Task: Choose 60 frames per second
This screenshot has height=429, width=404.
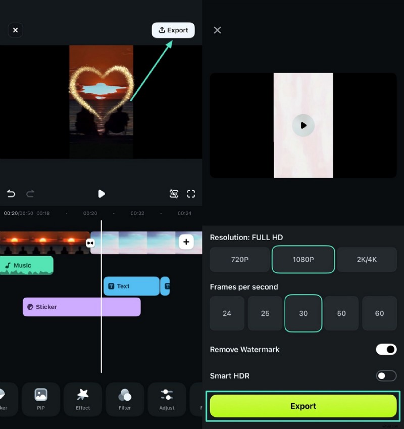Action: pos(379,313)
